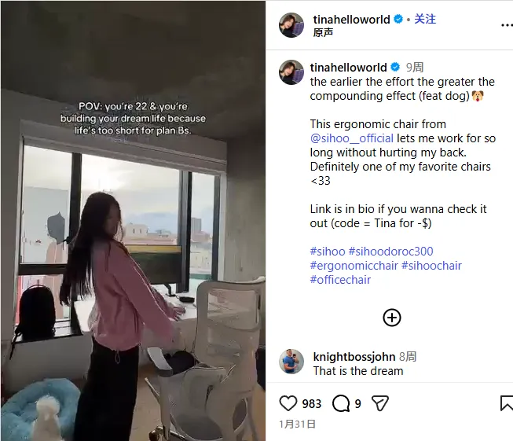Open #officechair hashtag
Screen dimensions: 513x441
pyautogui.click(x=340, y=280)
